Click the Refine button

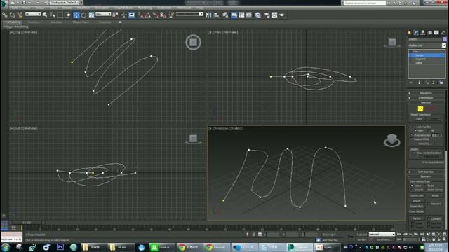[417, 218]
